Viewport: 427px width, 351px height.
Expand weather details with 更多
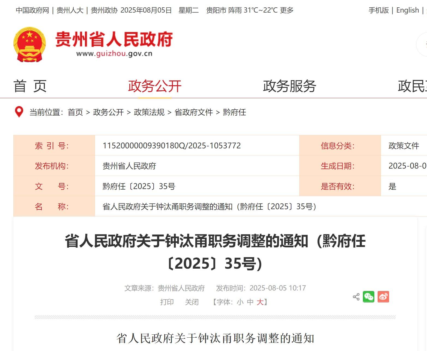287,10
